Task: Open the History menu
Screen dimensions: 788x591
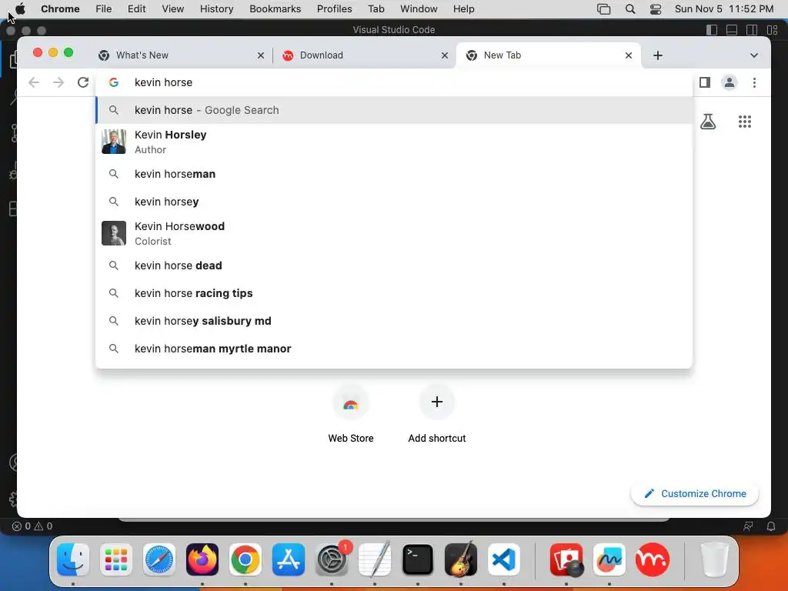Action: coord(216,9)
